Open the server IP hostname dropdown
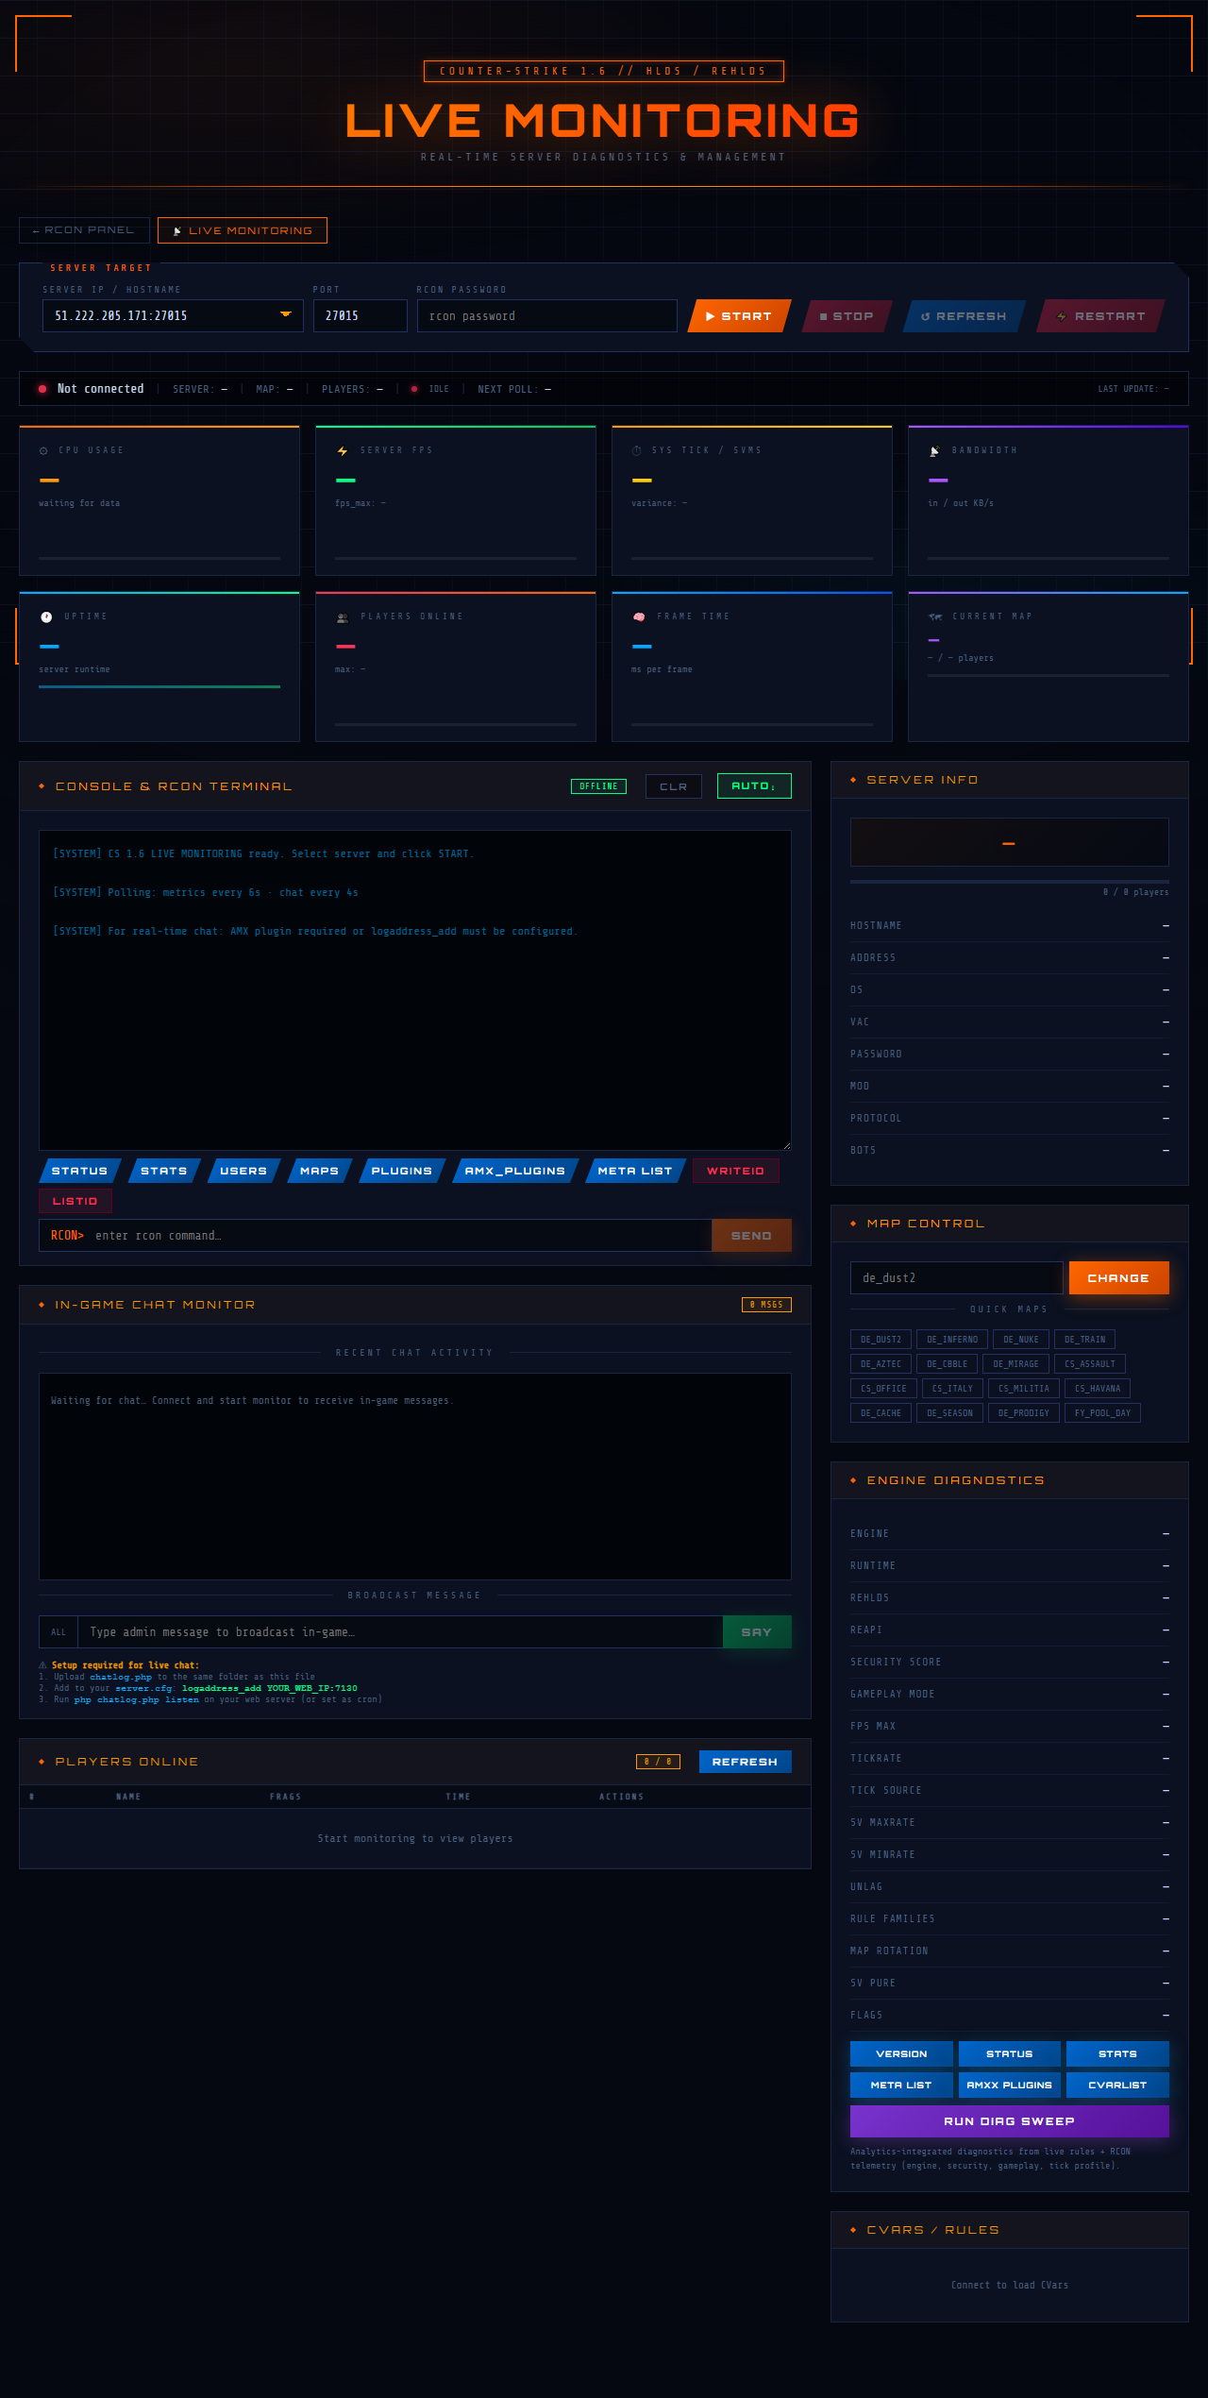1208x2398 pixels. [x=173, y=315]
